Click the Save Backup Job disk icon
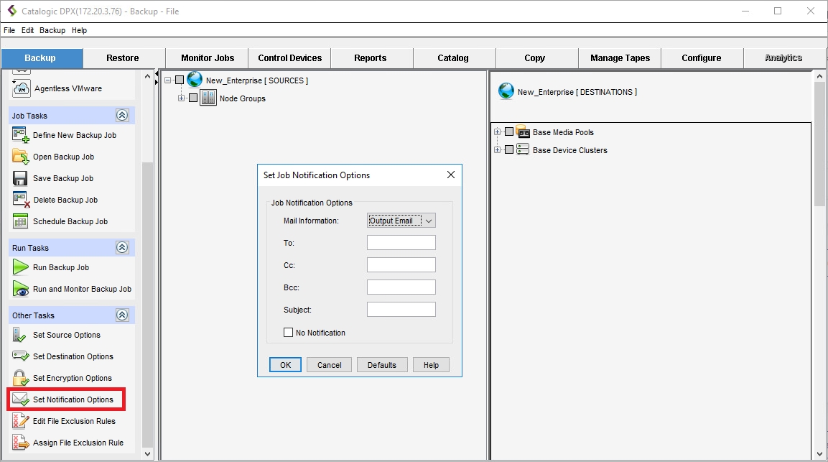The width and height of the screenshot is (828, 462). (21, 178)
